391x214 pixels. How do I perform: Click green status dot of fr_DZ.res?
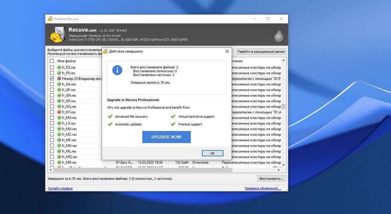[59, 68]
